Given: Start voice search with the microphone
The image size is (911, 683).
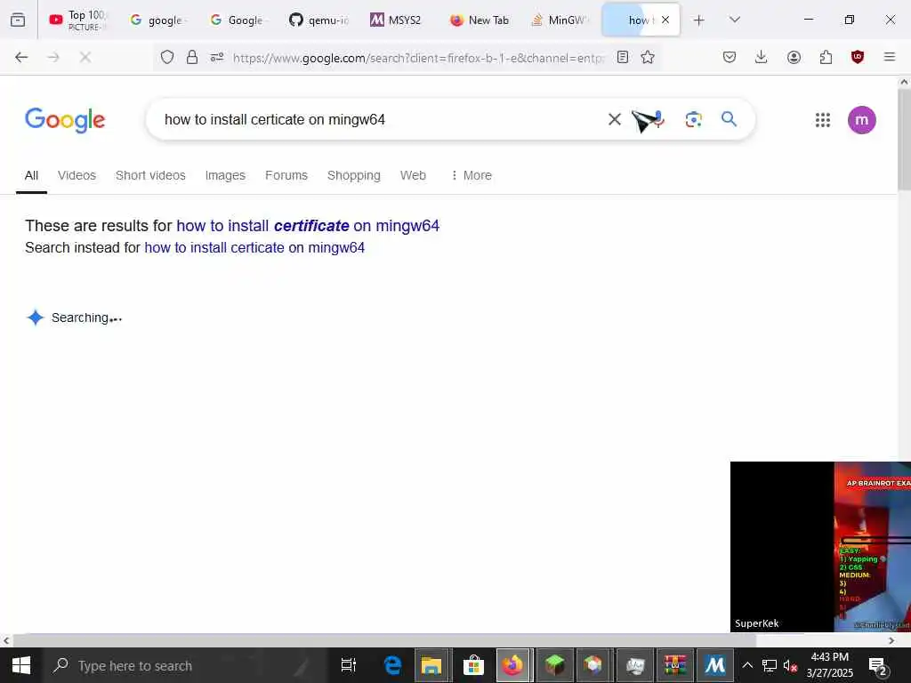Looking at the screenshot, I should point(657,119).
